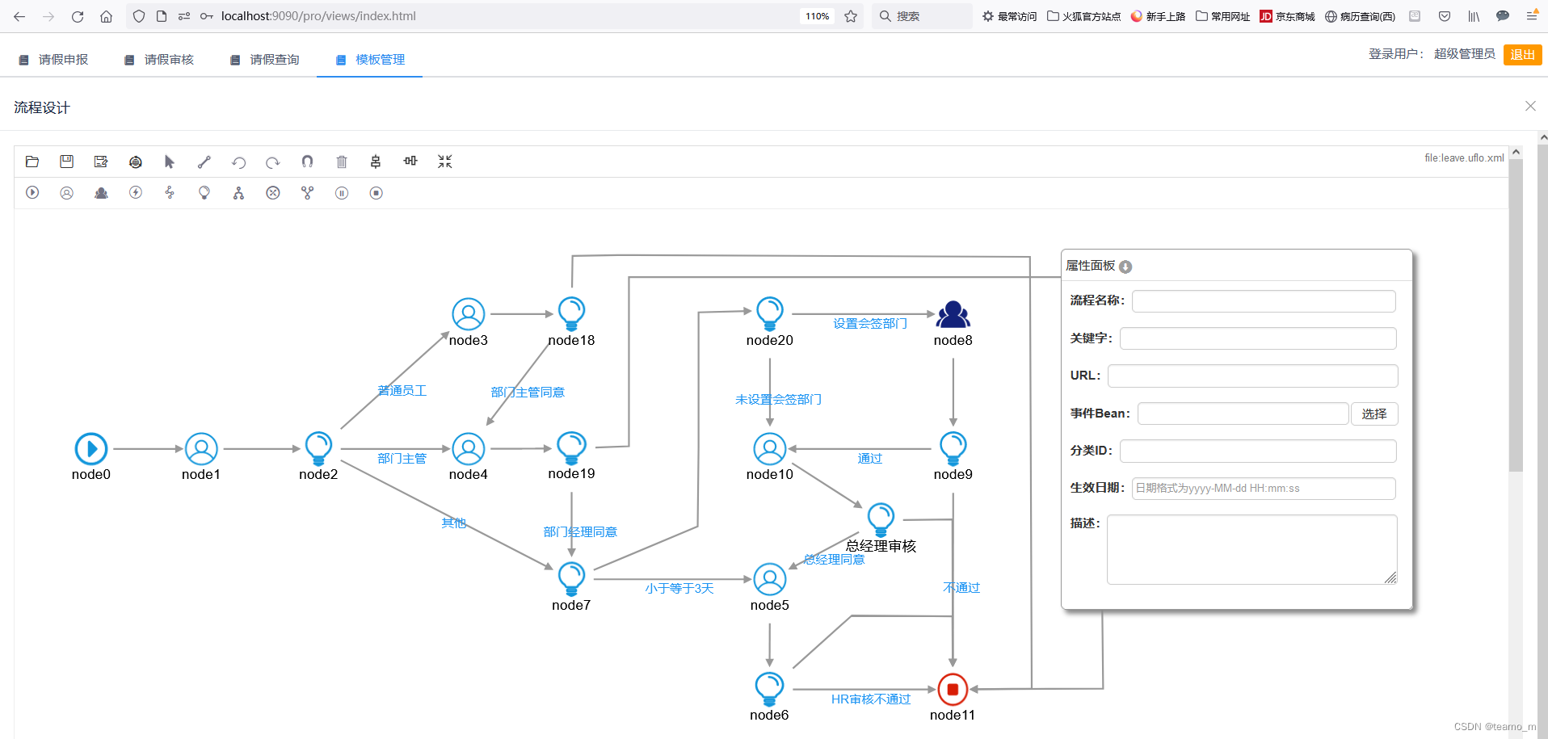Click the browser 搜索 search box
Viewport: 1548px width, 739px height.
point(922,16)
